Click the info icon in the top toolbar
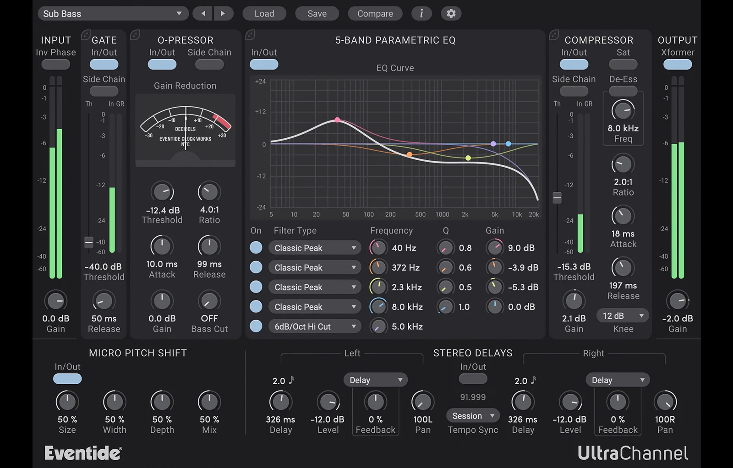The height and width of the screenshot is (468, 733). coord(421,13)
